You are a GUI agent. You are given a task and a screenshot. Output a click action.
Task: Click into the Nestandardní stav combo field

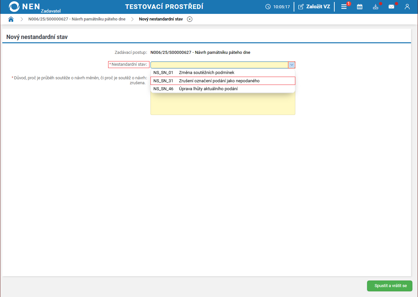click(x=219, y=65)
